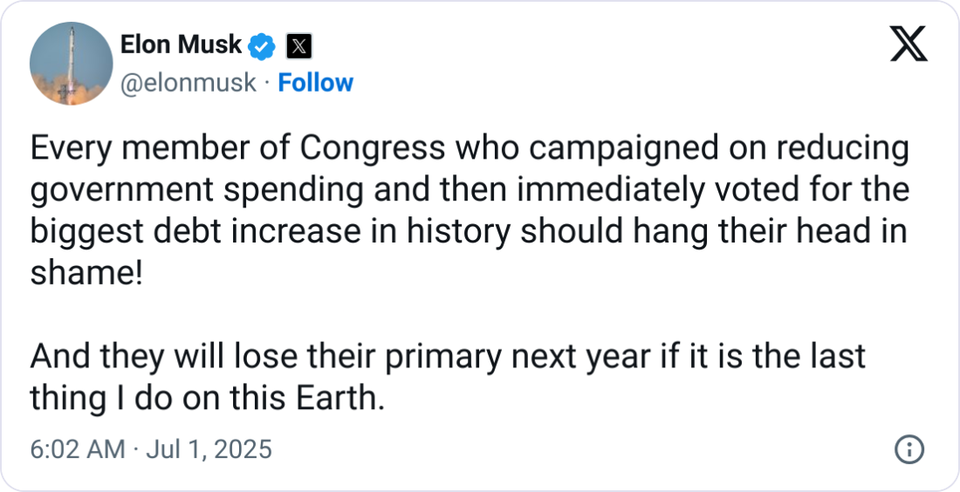Click the blue verified checkmark badge
The height and width of the screenshot is (492, 960).
[262, 44]
